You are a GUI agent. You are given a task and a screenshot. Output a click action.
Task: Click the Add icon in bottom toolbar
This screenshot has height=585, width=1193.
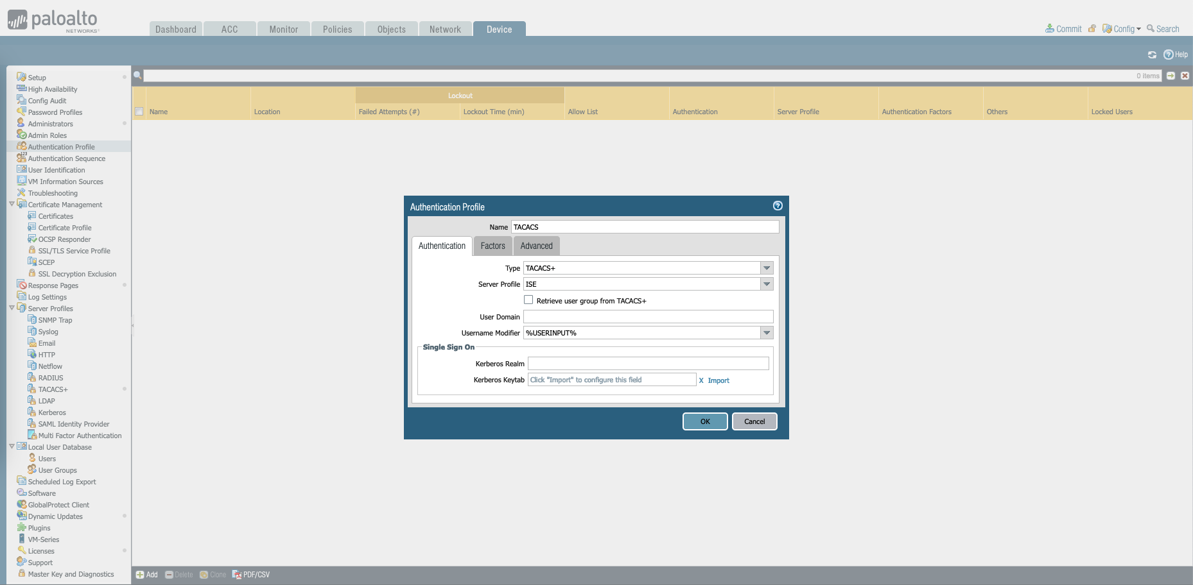[140, 575]
